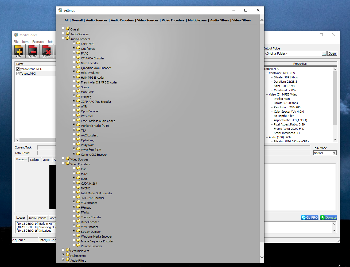Click the x264 folder icon
Viewport: 350px width, 267px height.
point(78,173)
